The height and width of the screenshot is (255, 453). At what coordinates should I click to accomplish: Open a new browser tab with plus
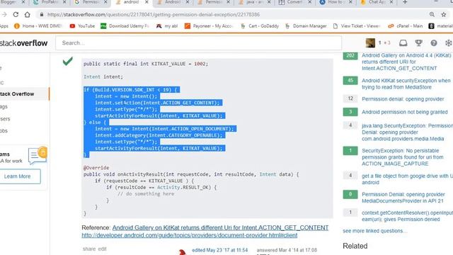click(405, 2)
